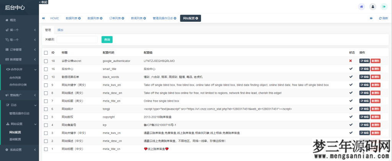Check the box for ID 18 row
392x161 pixels.
(46, 61)
